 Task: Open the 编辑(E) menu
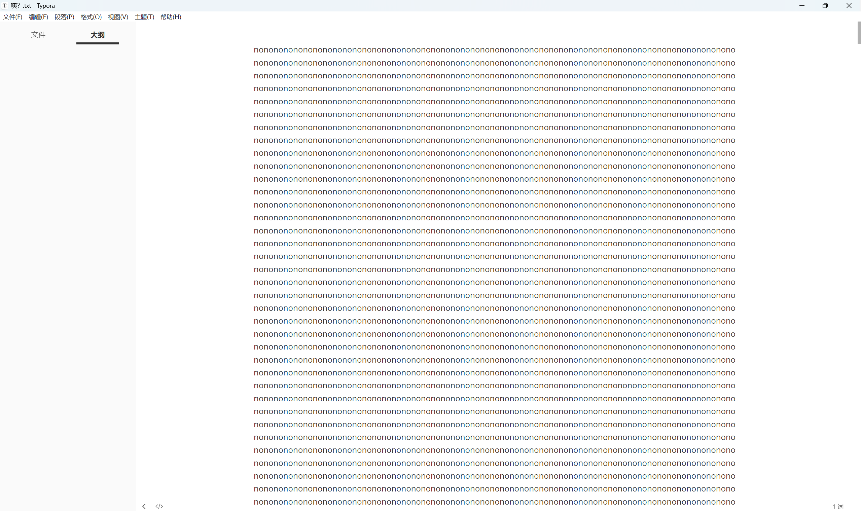click(x=38, y=17)
